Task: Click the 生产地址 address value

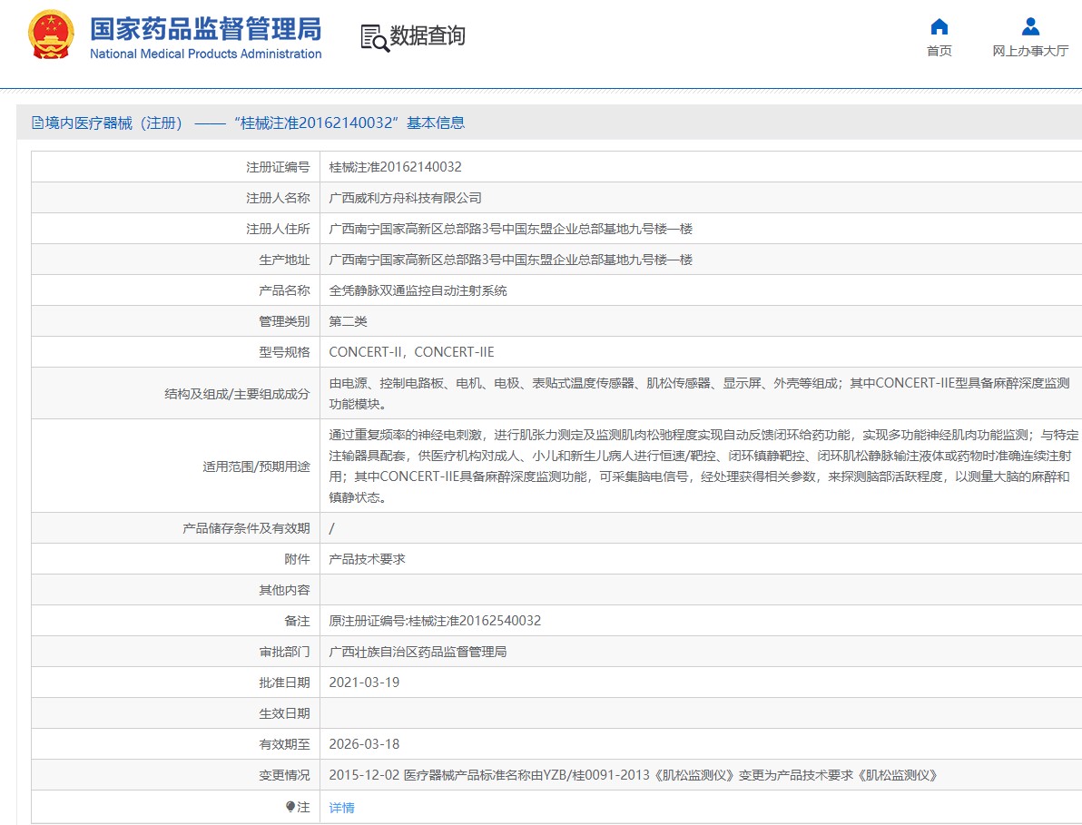Action: point(511,260)
